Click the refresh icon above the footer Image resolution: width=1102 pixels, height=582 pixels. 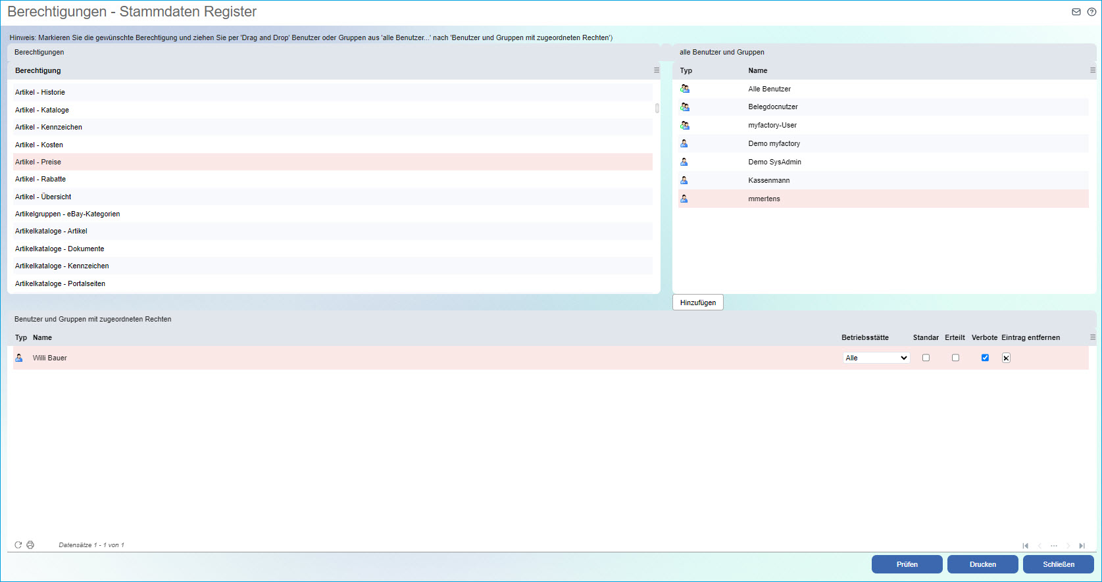18,545
